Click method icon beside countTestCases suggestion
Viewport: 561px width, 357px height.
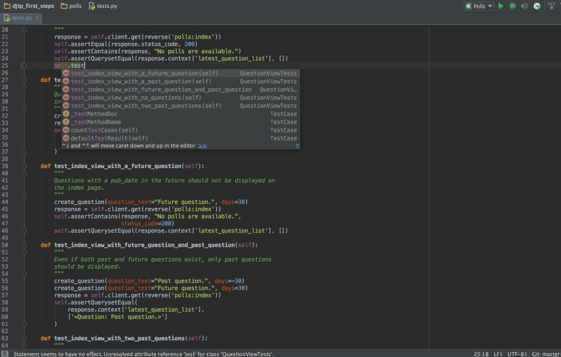pyautogui.click(x=66, y=130)
